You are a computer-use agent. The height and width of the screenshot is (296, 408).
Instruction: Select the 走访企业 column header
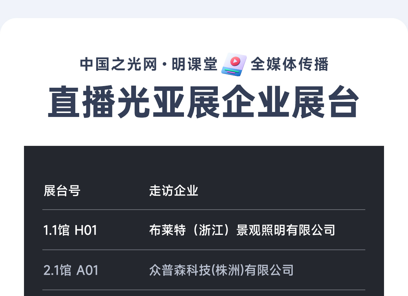174,191
